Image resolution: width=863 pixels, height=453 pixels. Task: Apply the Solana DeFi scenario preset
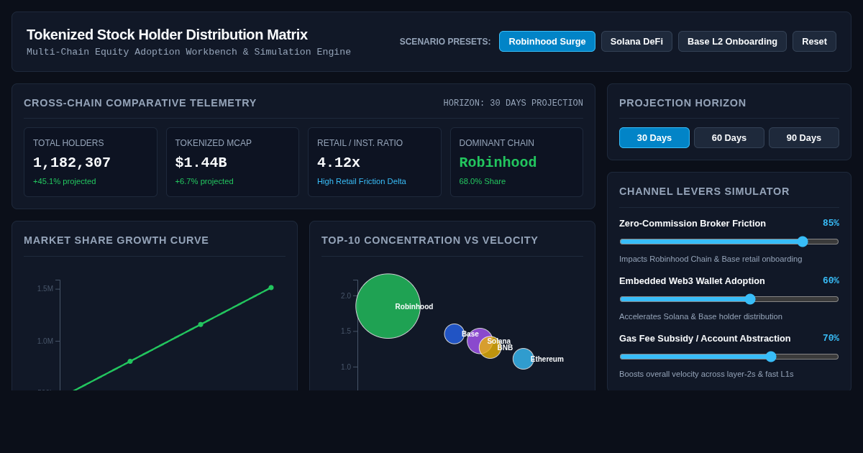[x=636, y=41]
